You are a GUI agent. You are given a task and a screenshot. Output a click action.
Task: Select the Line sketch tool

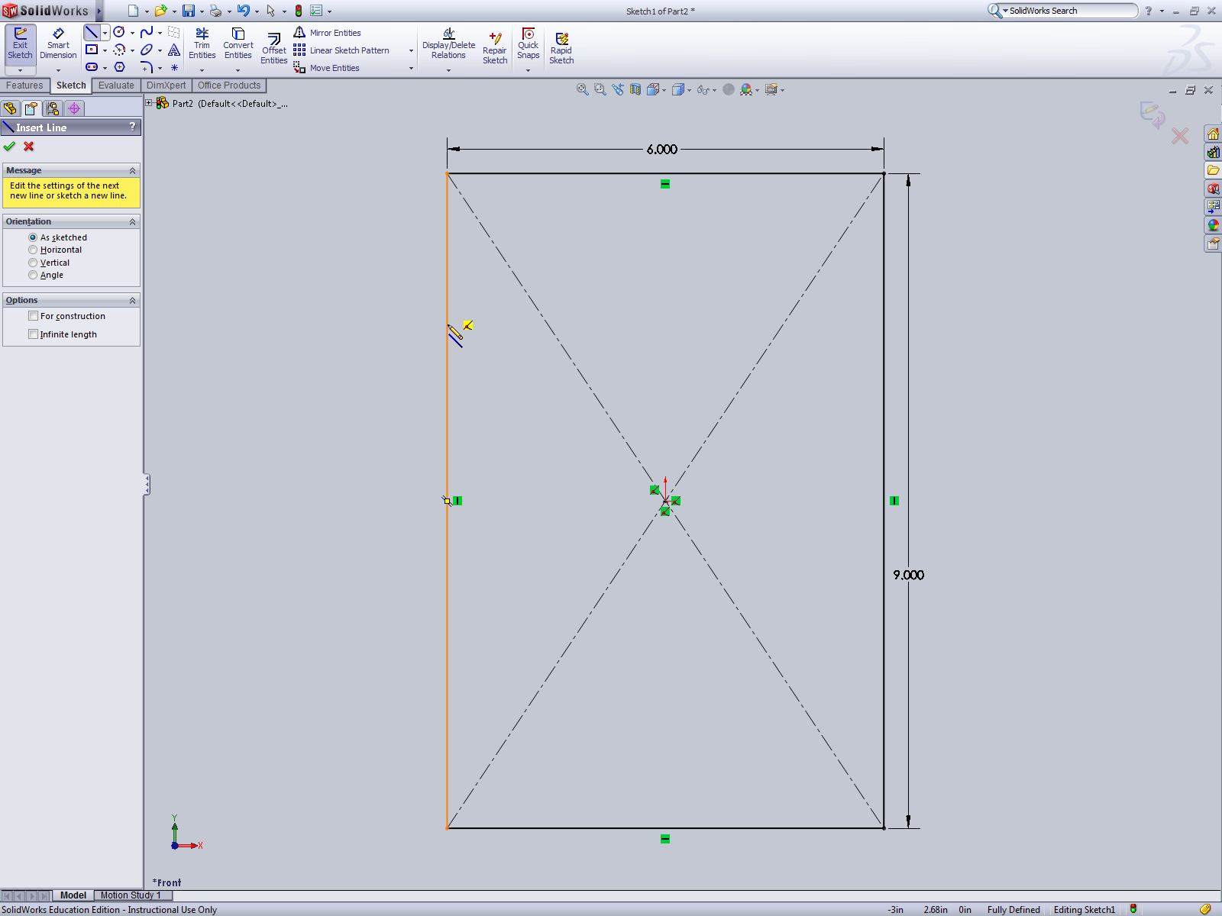pyautogui.click(x=92, y=32)
